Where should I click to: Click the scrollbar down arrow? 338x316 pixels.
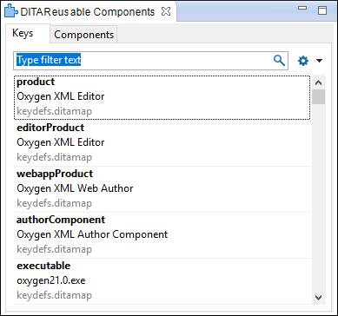pos(318,297)
